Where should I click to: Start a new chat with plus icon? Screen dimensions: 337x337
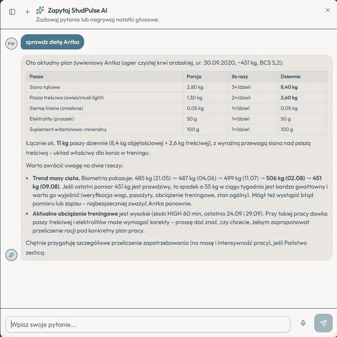(x=27, y=12)
